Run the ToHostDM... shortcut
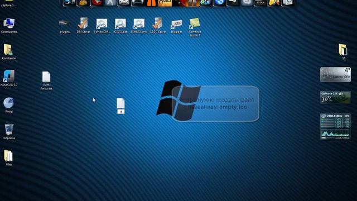 102,26
